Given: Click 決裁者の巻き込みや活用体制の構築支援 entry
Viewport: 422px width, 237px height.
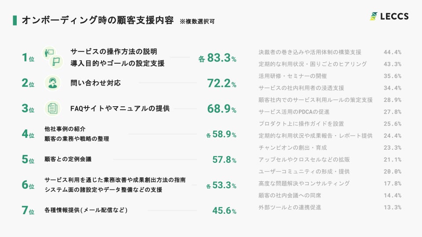Looking at the screenshot, I should [310, 52].
